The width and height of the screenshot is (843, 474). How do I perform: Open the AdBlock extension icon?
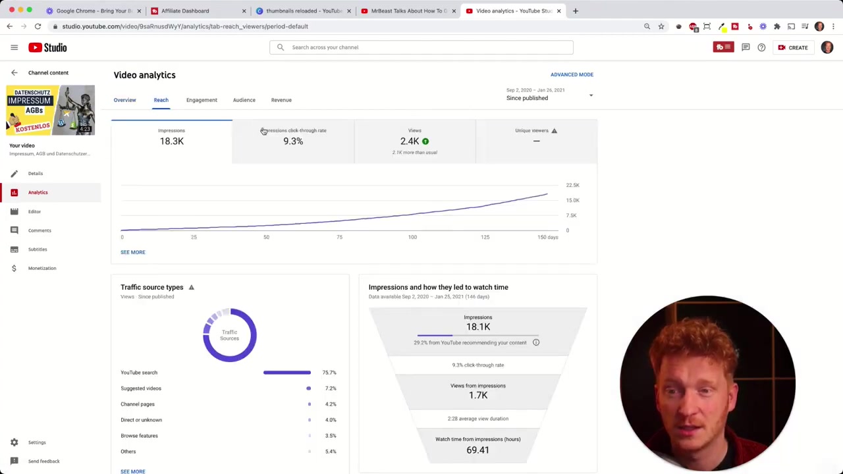693,26
